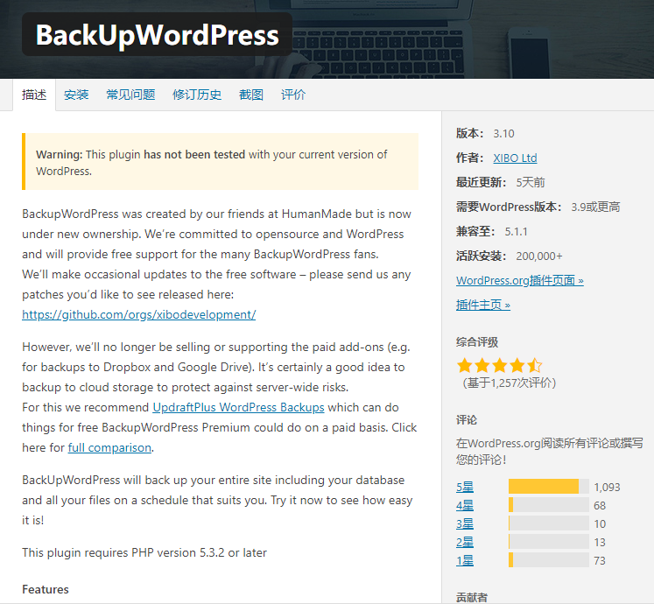Click the 5天前 last updated value
654x604 pixels.
point(531,183)
